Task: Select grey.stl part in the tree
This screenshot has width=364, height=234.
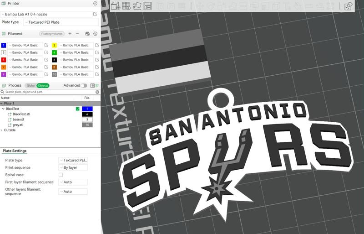Action: point(18,125)
